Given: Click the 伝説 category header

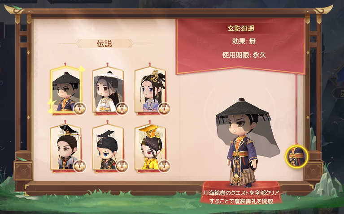Looking at the screenshot, I should (105, 43).
